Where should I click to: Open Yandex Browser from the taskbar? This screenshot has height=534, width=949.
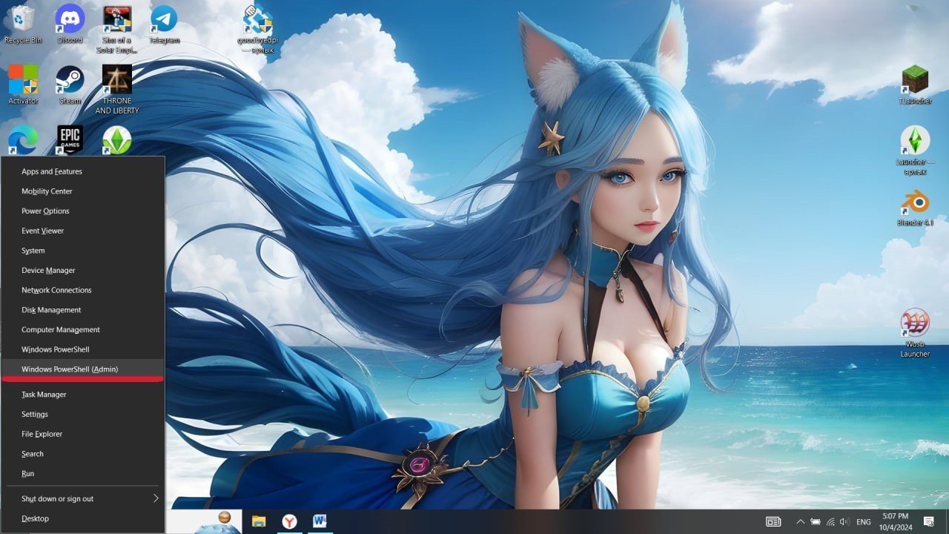coord(289,521)
